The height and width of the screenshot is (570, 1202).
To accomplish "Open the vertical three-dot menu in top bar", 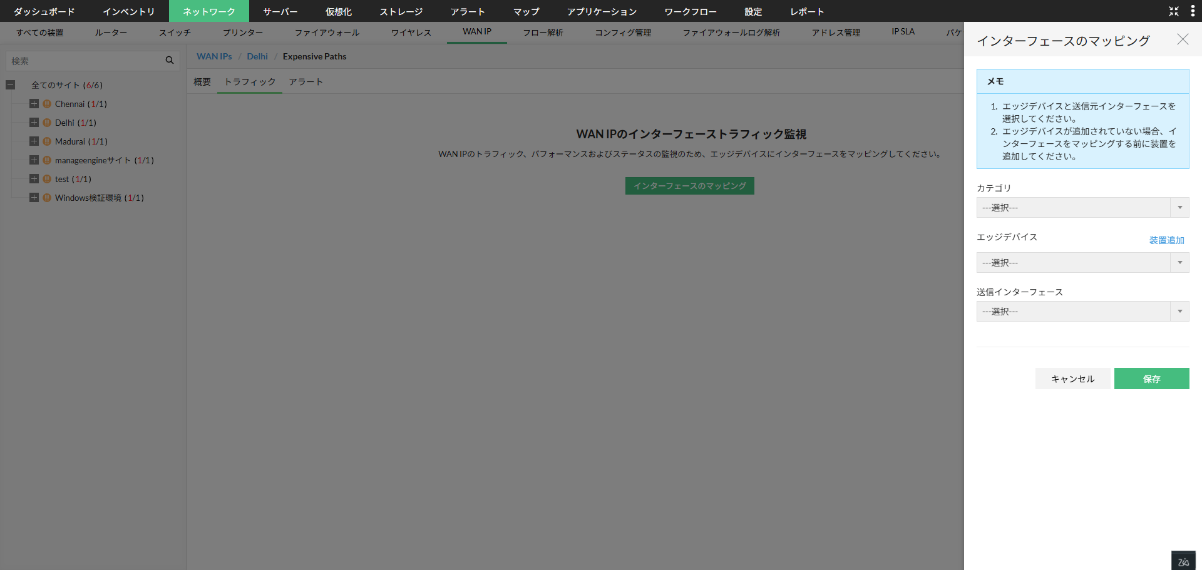I will pyautogui.click(x=1193, y=11).
